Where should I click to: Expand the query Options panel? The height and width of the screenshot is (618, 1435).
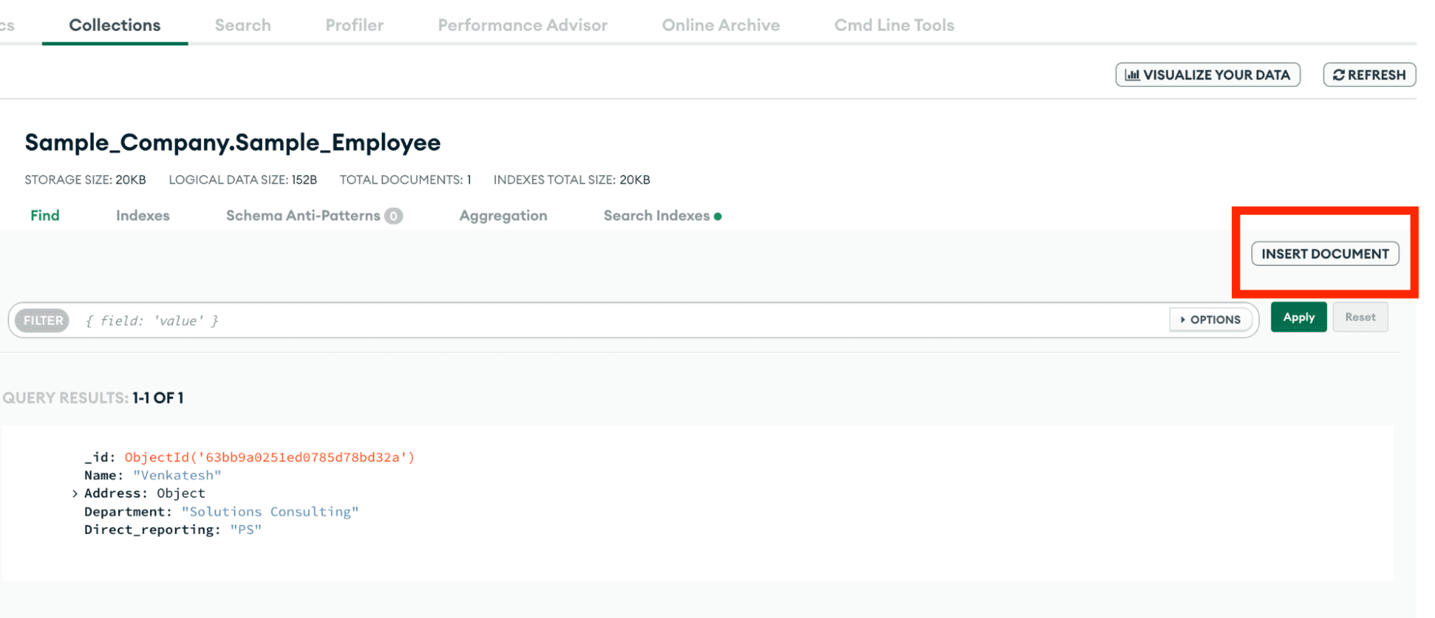click(1210, 320)
